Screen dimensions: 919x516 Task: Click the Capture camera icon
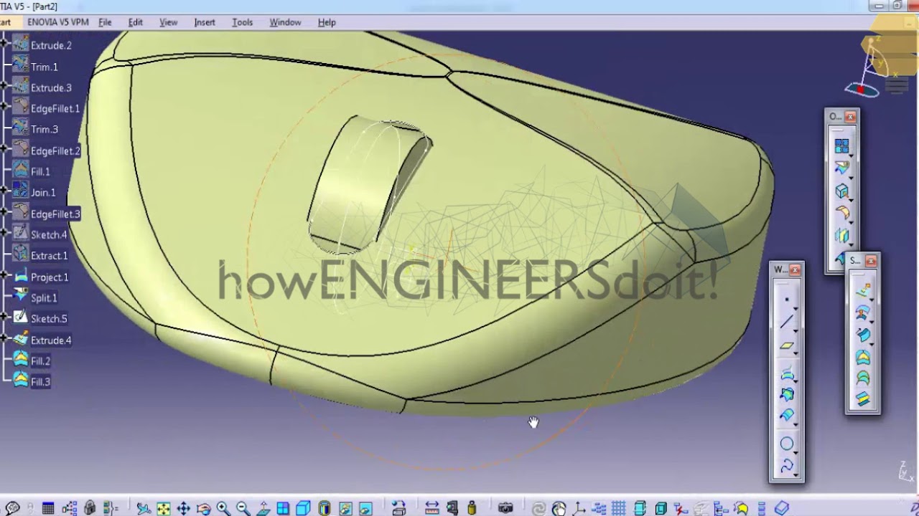click(505, 508)
